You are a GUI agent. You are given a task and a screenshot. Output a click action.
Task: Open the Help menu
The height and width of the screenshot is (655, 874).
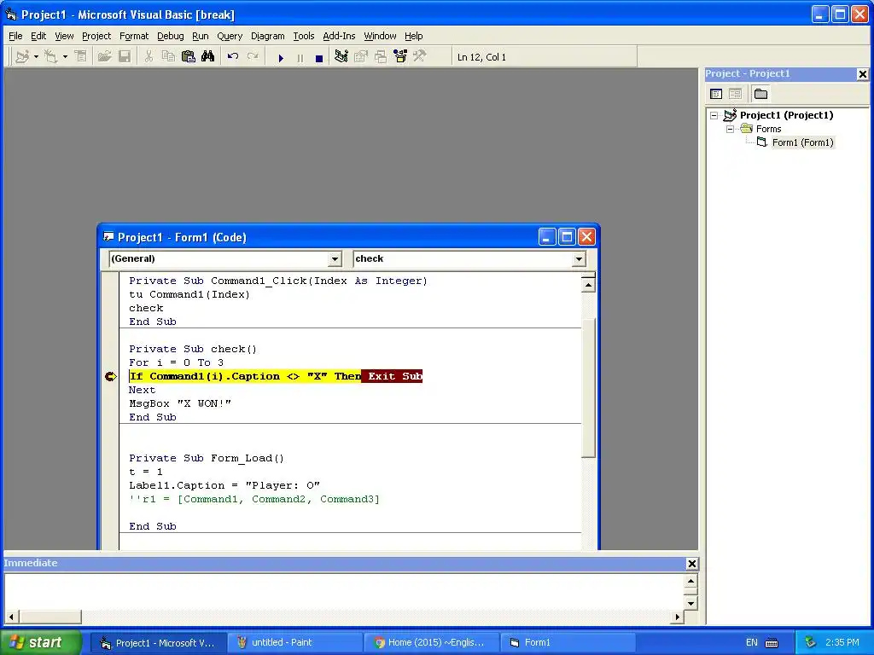(x=414, y=36)
